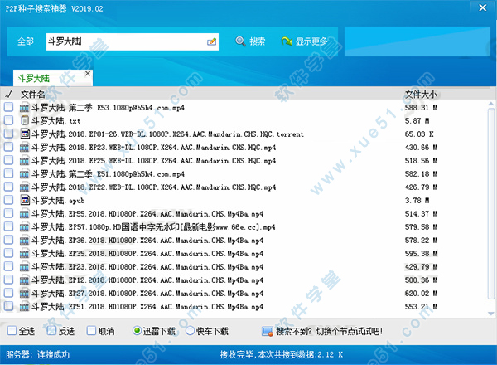Image resolution: width=497 pixels, height=365 pixels.
Task: Click text file icon for 斗罗大陆.txt
Action: click(x=24, y=120)
